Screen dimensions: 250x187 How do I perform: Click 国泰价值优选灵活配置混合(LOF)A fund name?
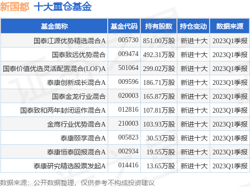pyautogui.click(x=54, y=69)
